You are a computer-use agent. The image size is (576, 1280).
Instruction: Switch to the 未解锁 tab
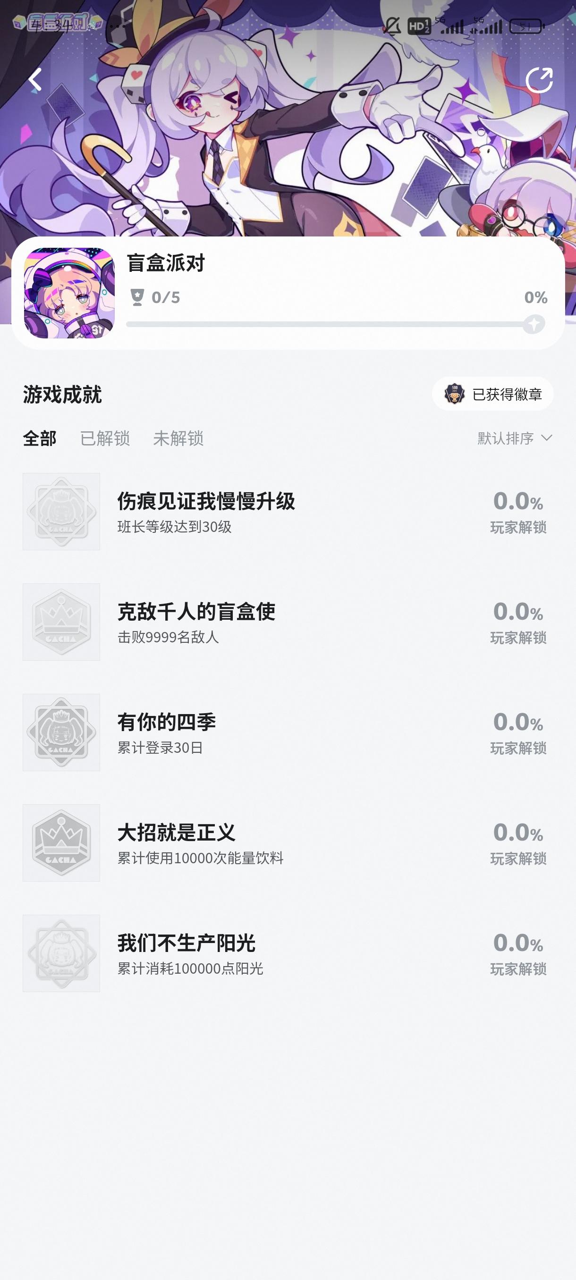click(178, 438)
